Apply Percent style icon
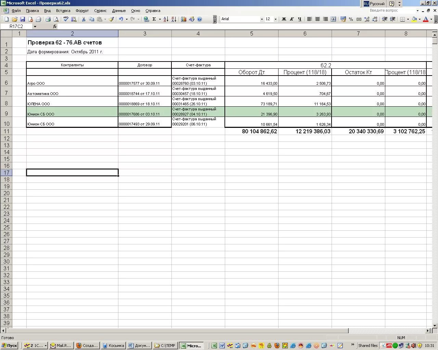 pos(351,19)
